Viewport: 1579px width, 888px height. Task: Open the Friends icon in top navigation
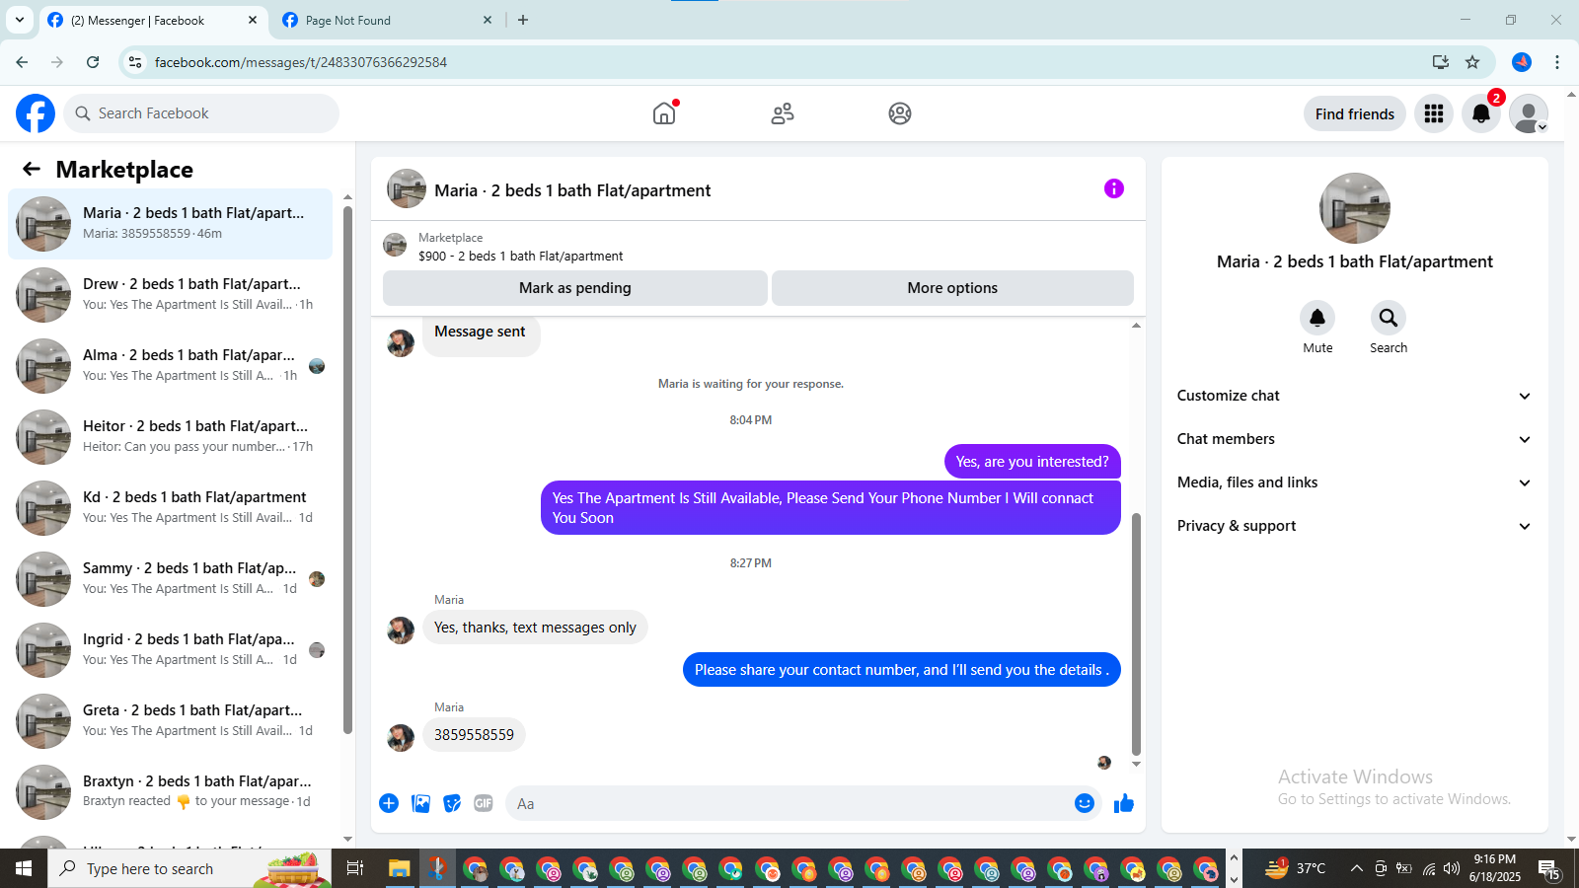783,113
